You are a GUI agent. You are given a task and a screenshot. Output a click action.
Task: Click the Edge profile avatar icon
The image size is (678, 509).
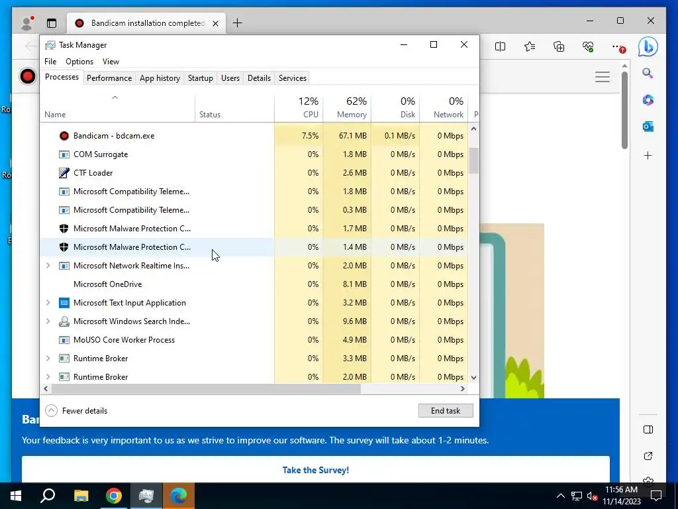pyautogui.click(x=28, y=23)
